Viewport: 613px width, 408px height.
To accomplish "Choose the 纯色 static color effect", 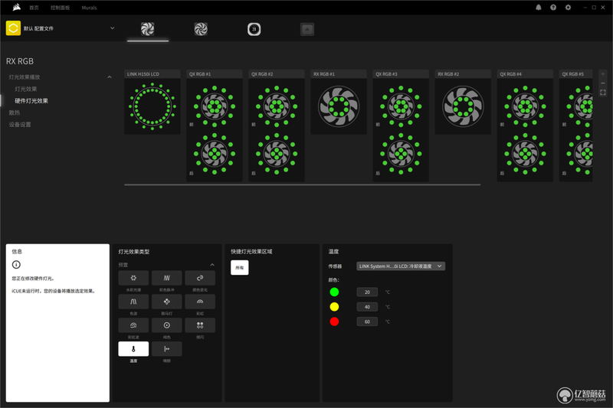I will [x=166, y=325].
